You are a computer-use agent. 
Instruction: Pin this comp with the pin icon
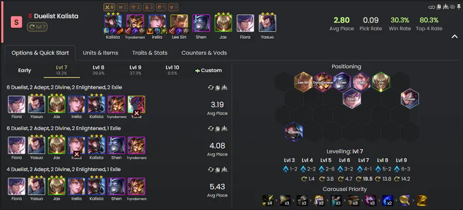458,7
